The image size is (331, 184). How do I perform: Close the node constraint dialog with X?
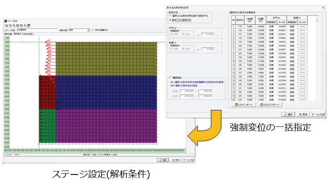point(323,7)
